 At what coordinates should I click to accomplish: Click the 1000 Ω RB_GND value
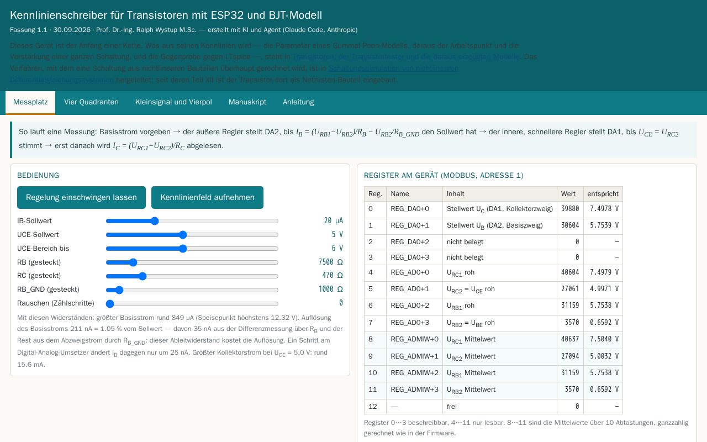331,289
